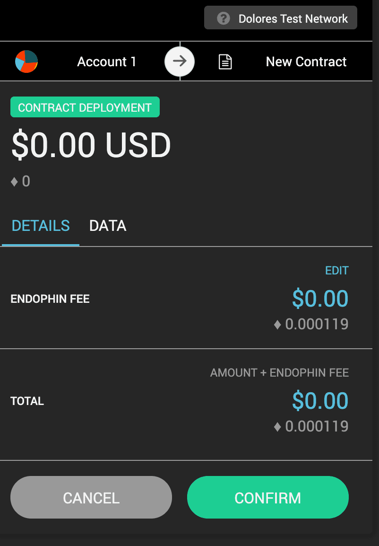Cancel the contract deployment
This screenshot has width=379, height=546.
(91, 497)
